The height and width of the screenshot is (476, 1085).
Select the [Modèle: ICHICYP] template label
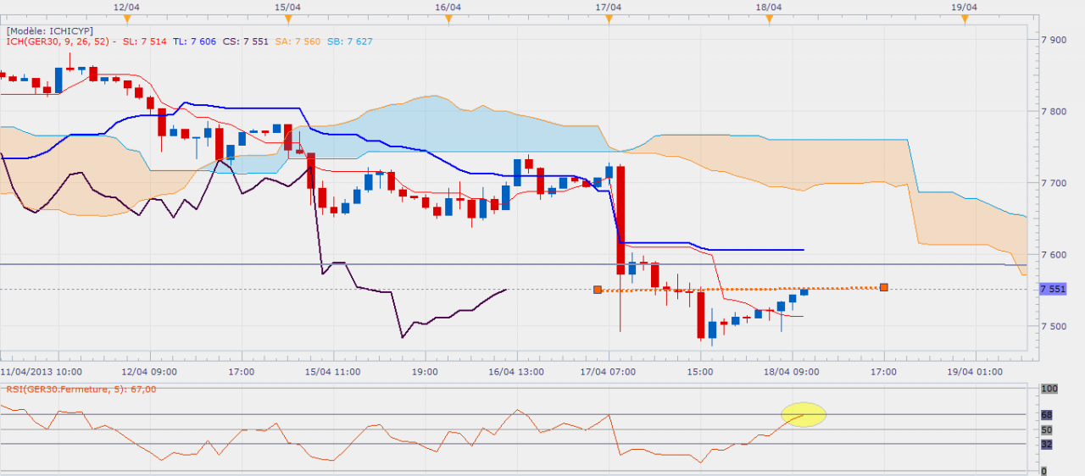[50, 30]
